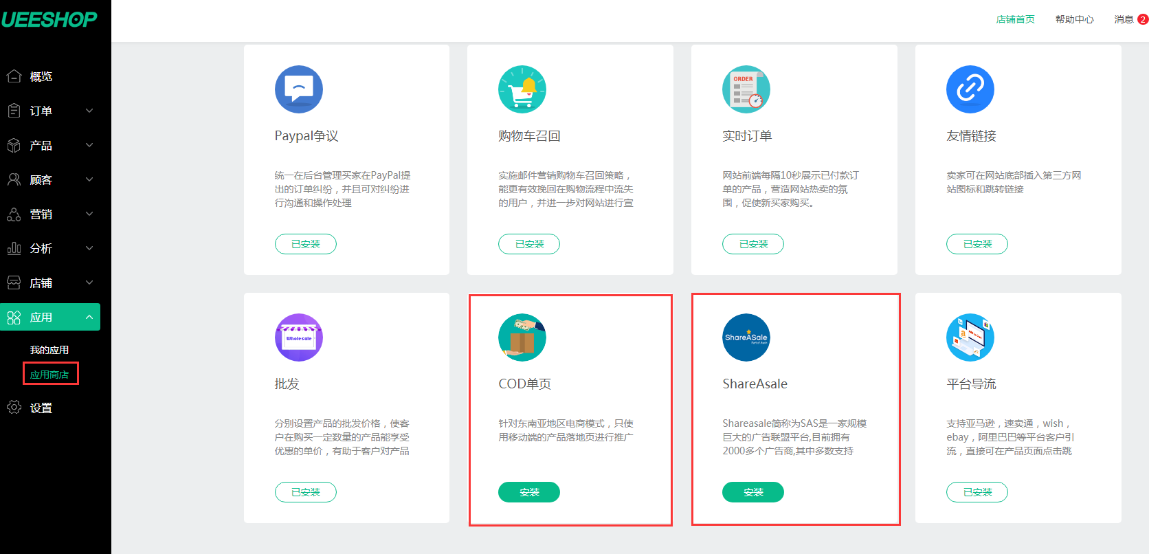Click the 平台导流 title text
The width and height of the screenshot is (1149, 554).
[971, 384]
